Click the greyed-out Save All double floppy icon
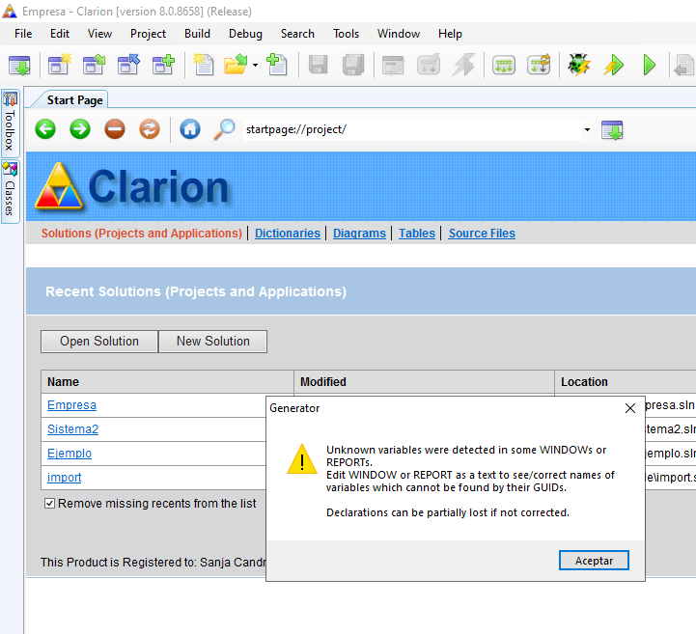Image resolution: width=696 pixels, height=634 pixels. tap(353, 65)
